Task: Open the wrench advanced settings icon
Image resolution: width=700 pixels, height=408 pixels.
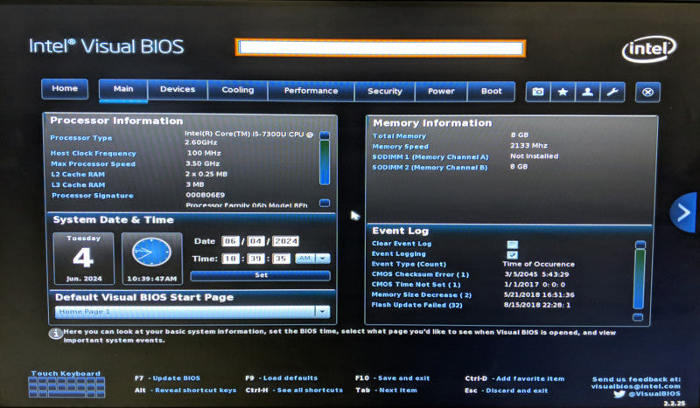Action: 612,92
